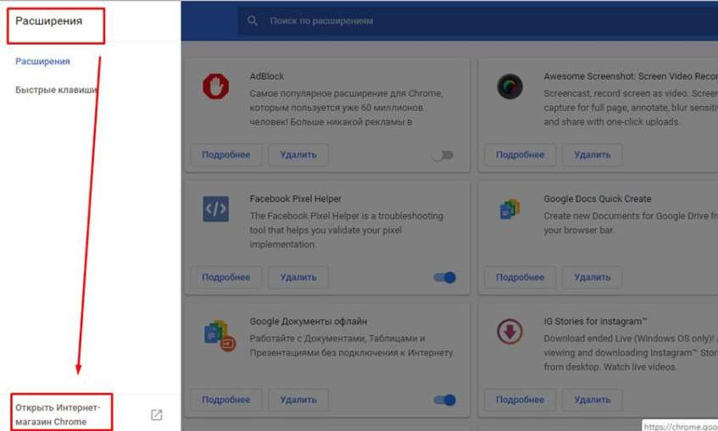Image resolution: width=718 pixels, height=431 pixels.
Task: Click the Поиск по расширениям search field
Action: pos(476,20)
